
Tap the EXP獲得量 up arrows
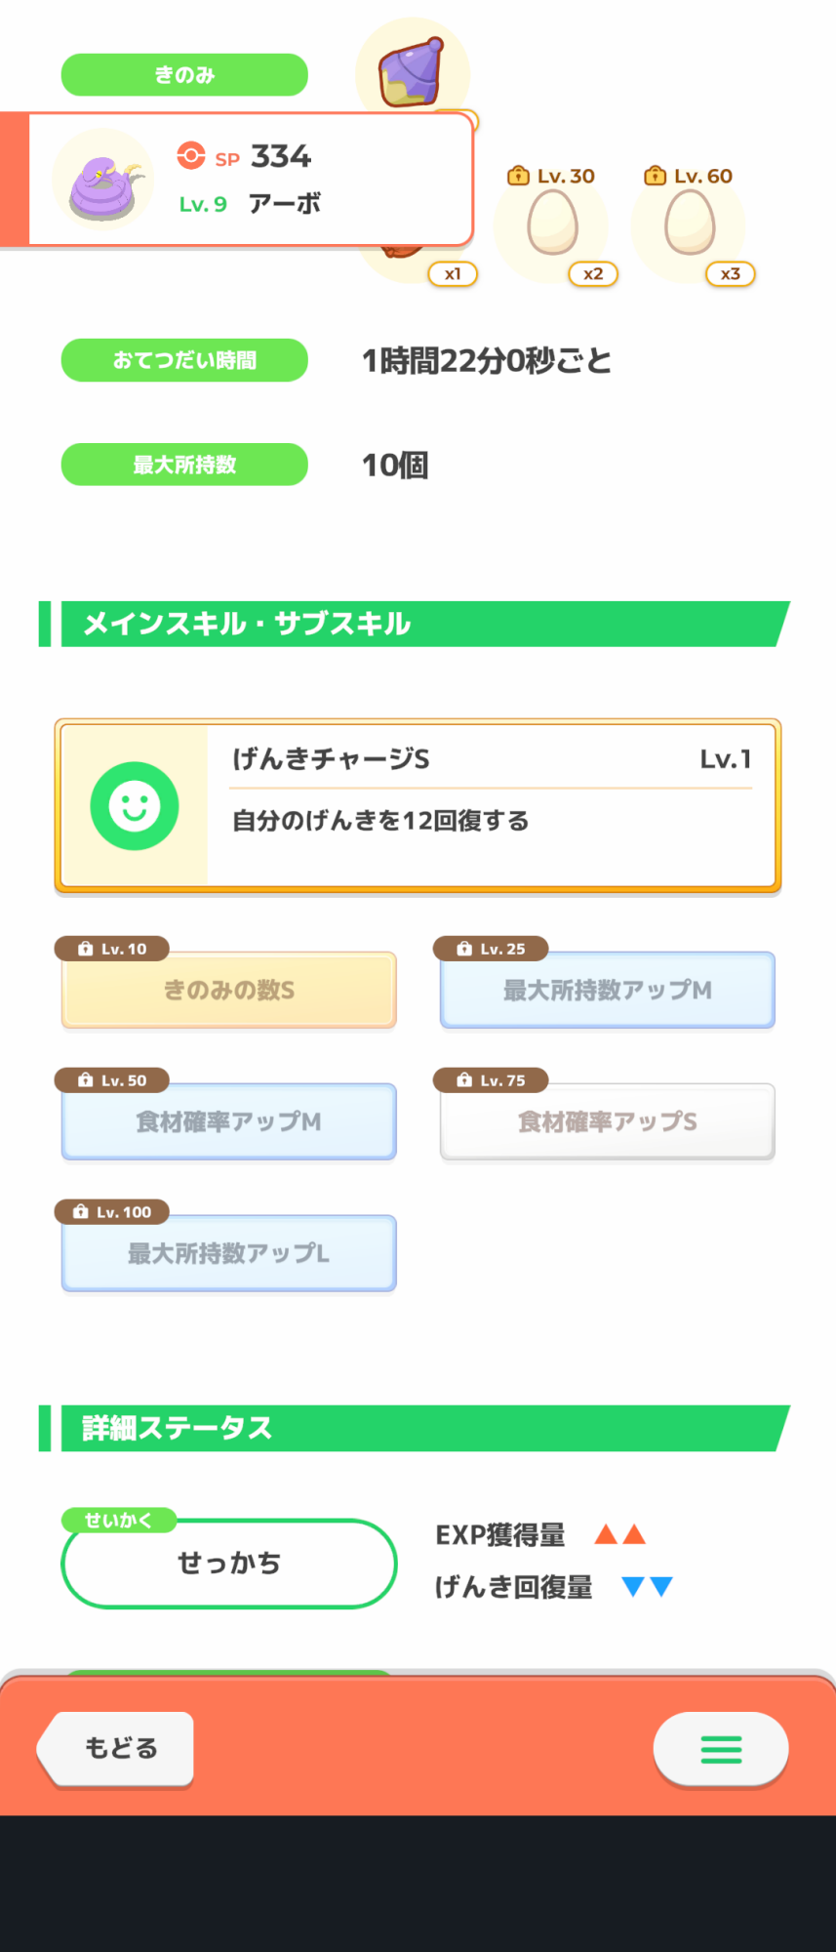(620, 1534)
